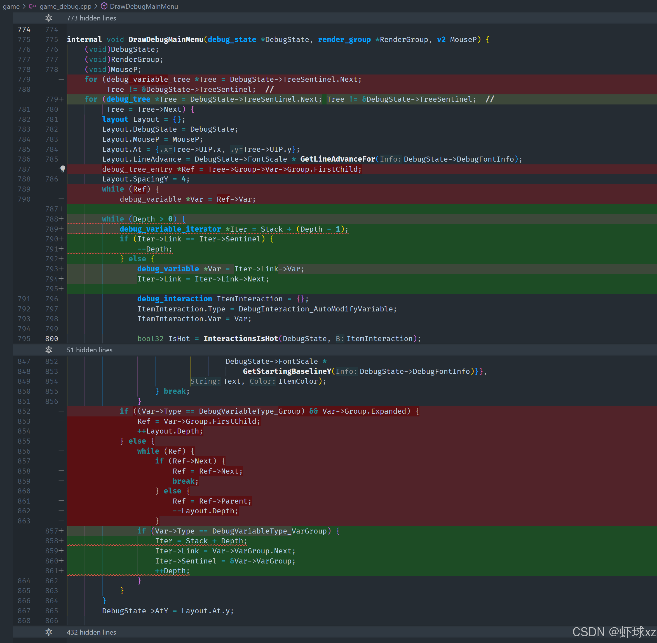Click the C++ file icon in breadcrumb
Image resolution: width=657 pixels, height=643 pixels.
[x=32, y=6]
